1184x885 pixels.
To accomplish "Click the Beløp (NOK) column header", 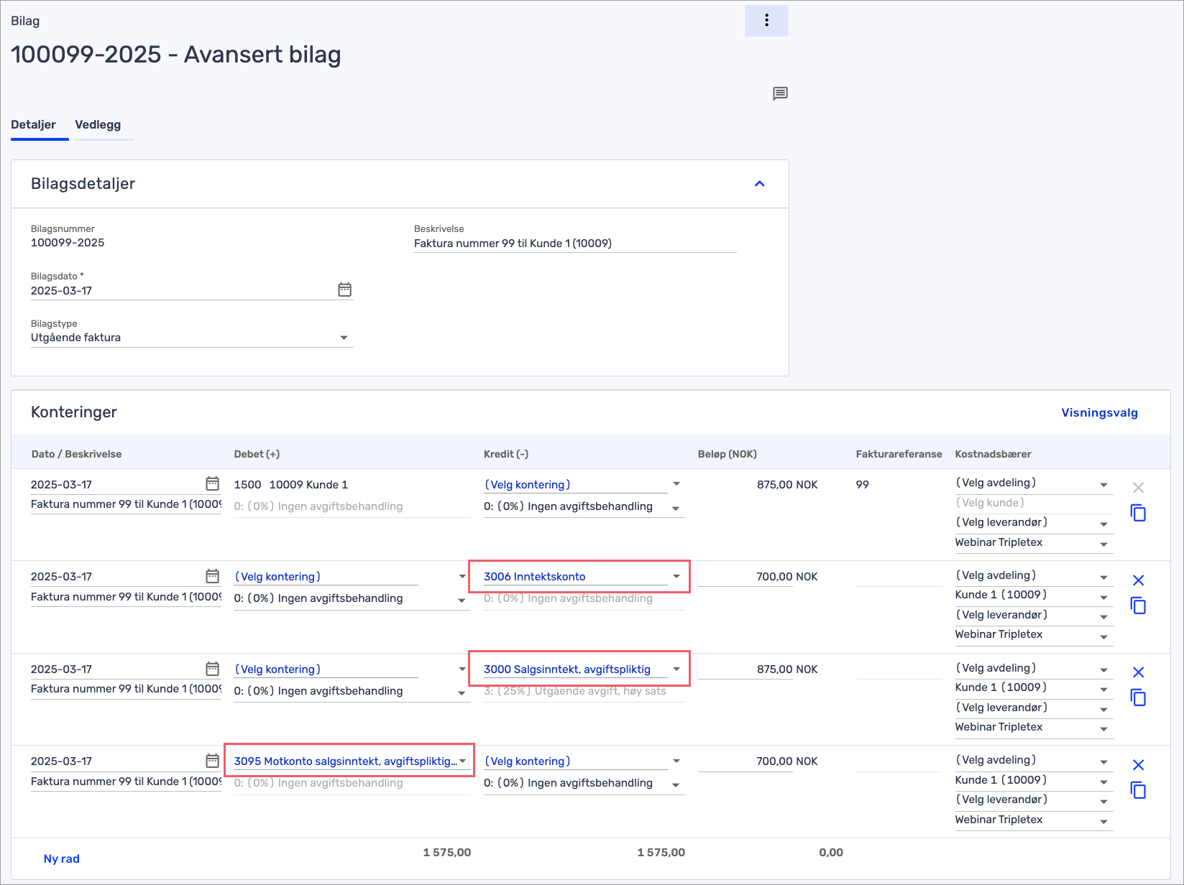I will coord(728,454).
